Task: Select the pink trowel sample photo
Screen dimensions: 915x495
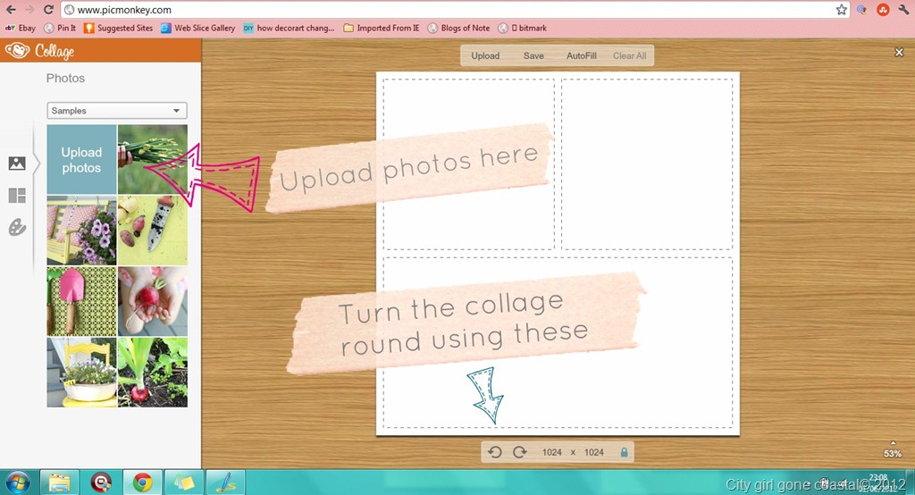Action: [x=81, y=301]
